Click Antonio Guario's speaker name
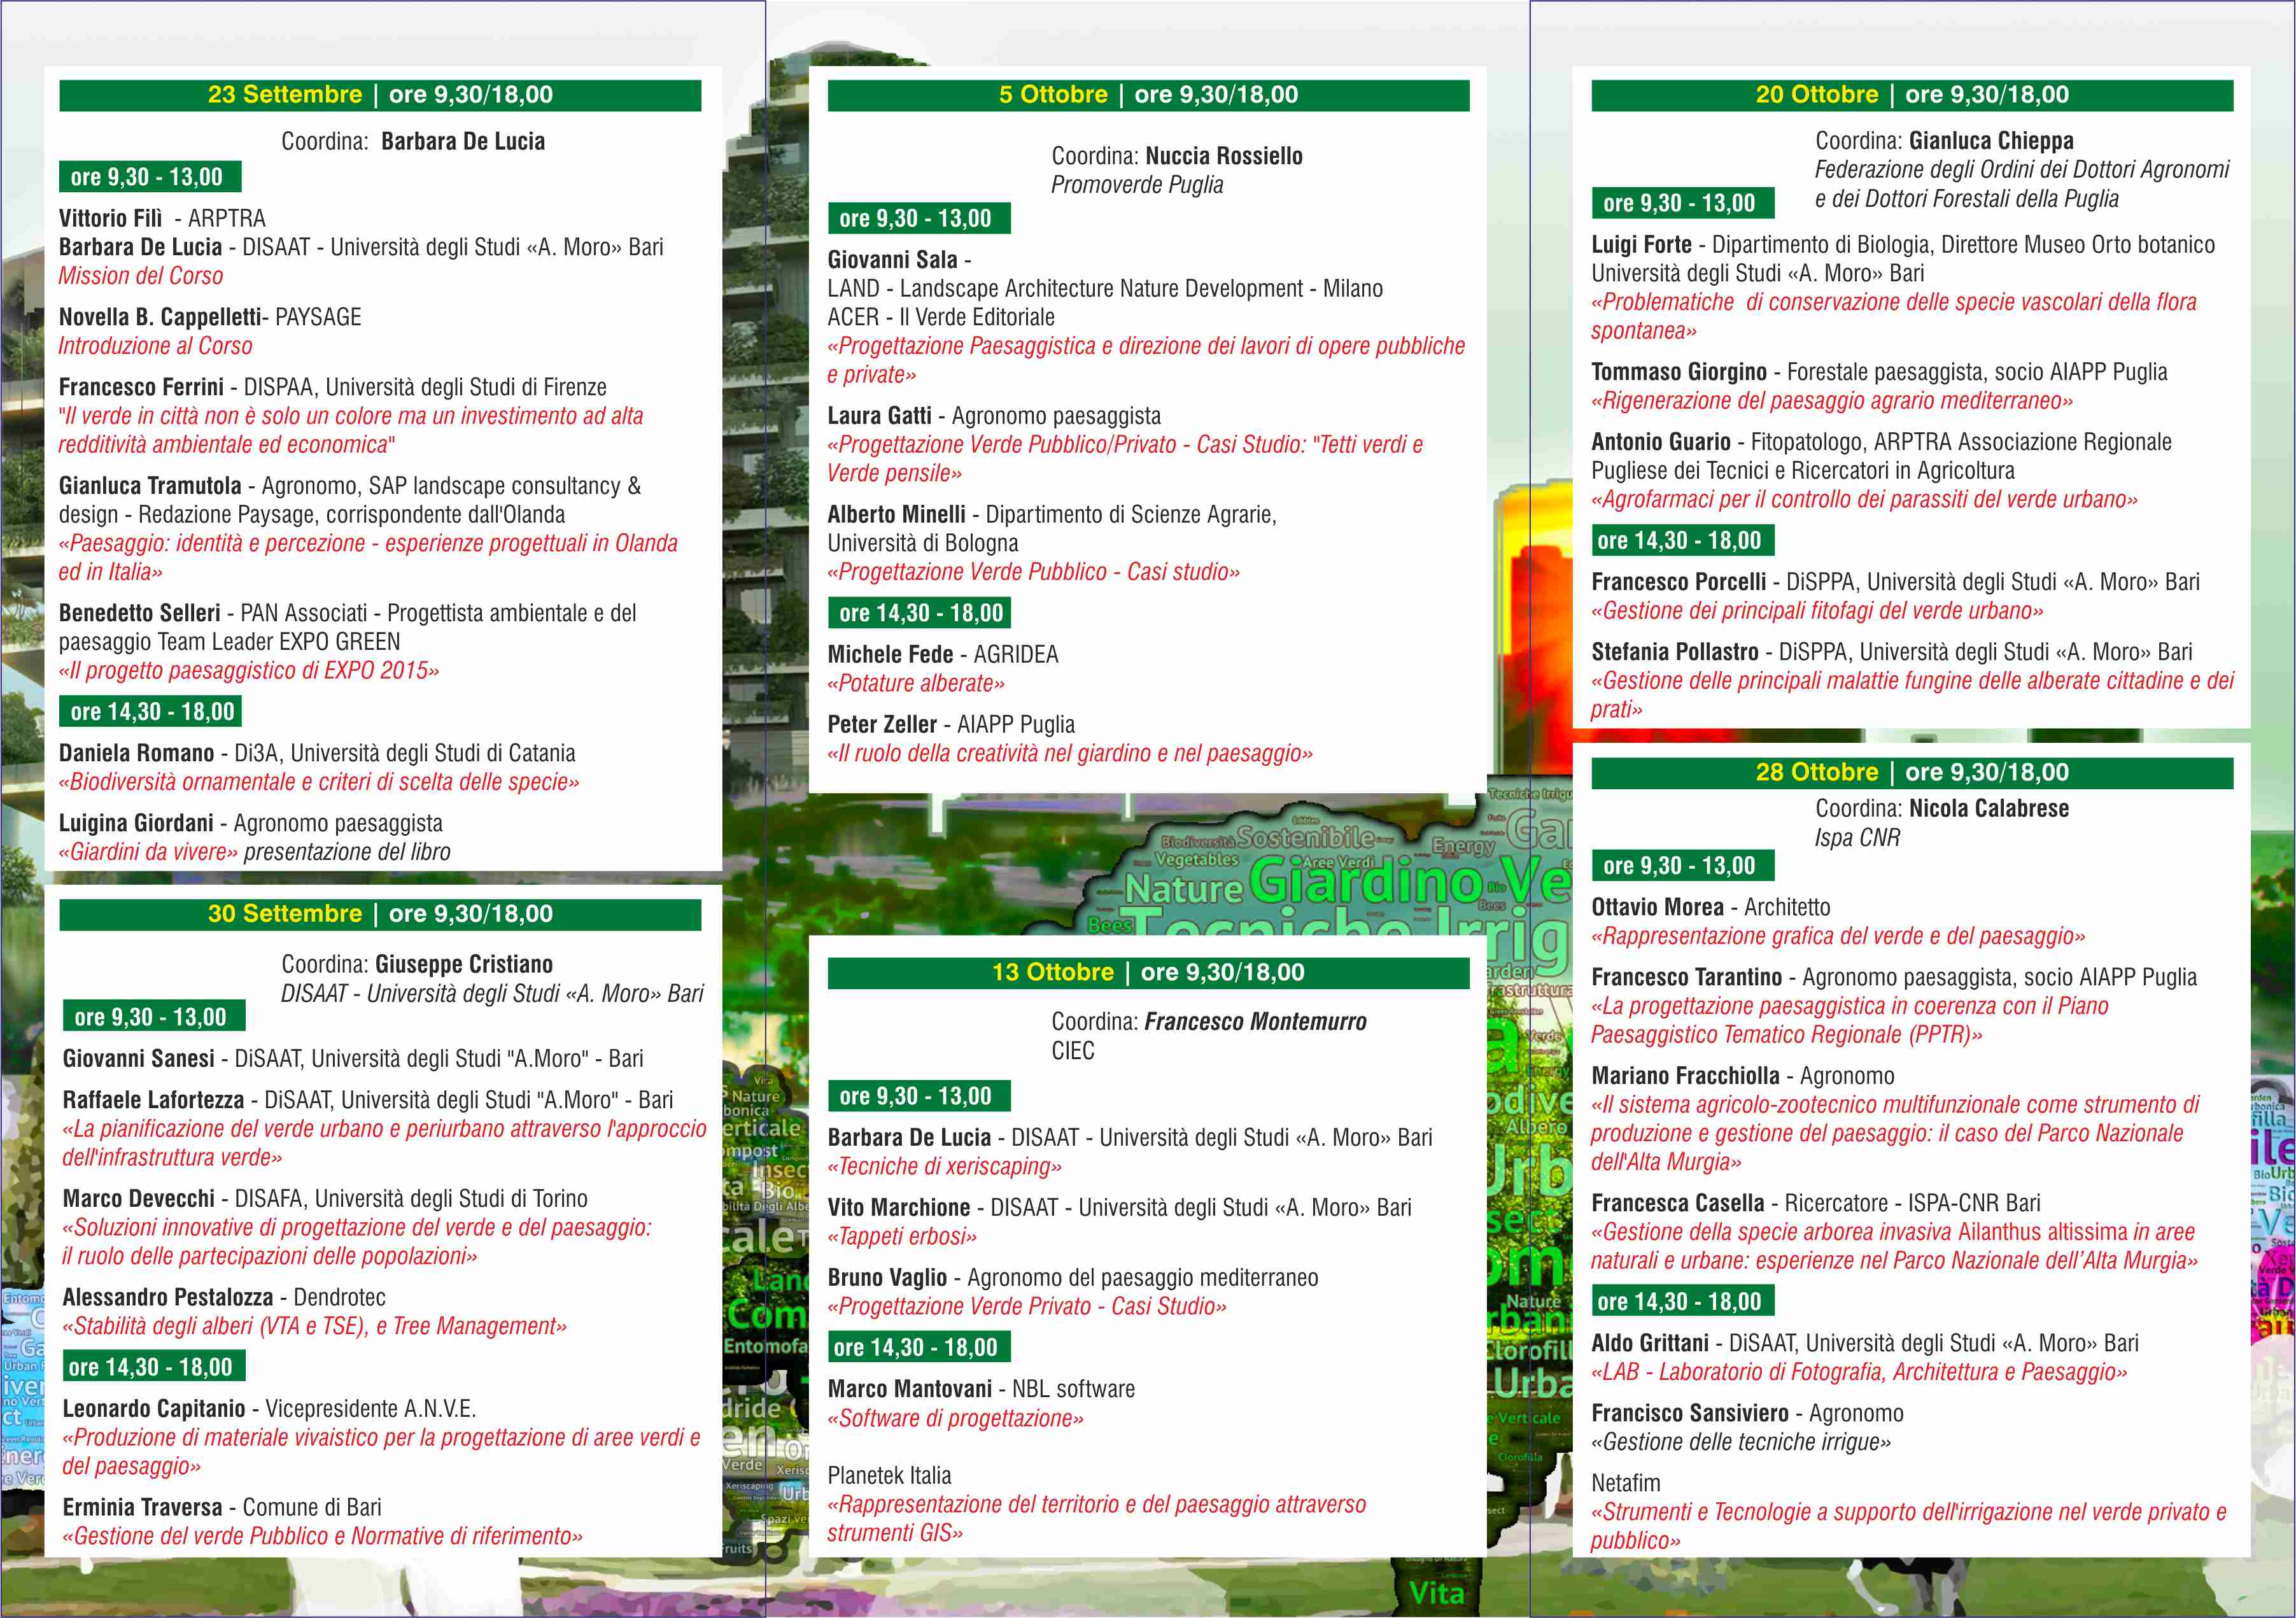Screen dimensions: 2296x1618 pos(1661,442)
